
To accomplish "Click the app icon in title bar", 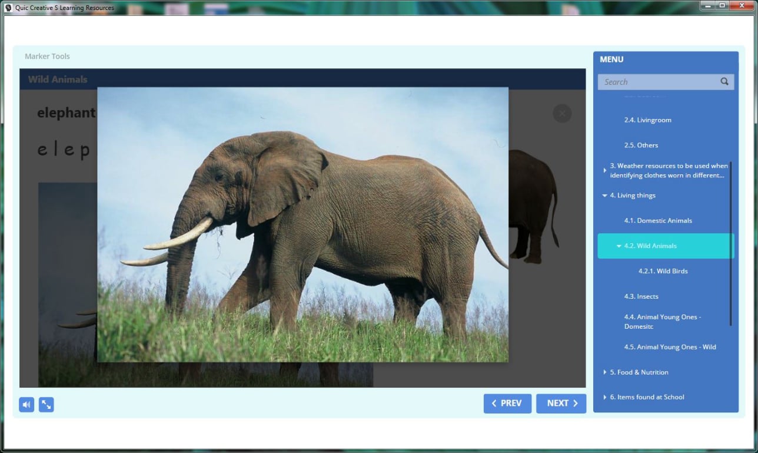I will pos(8,8).
